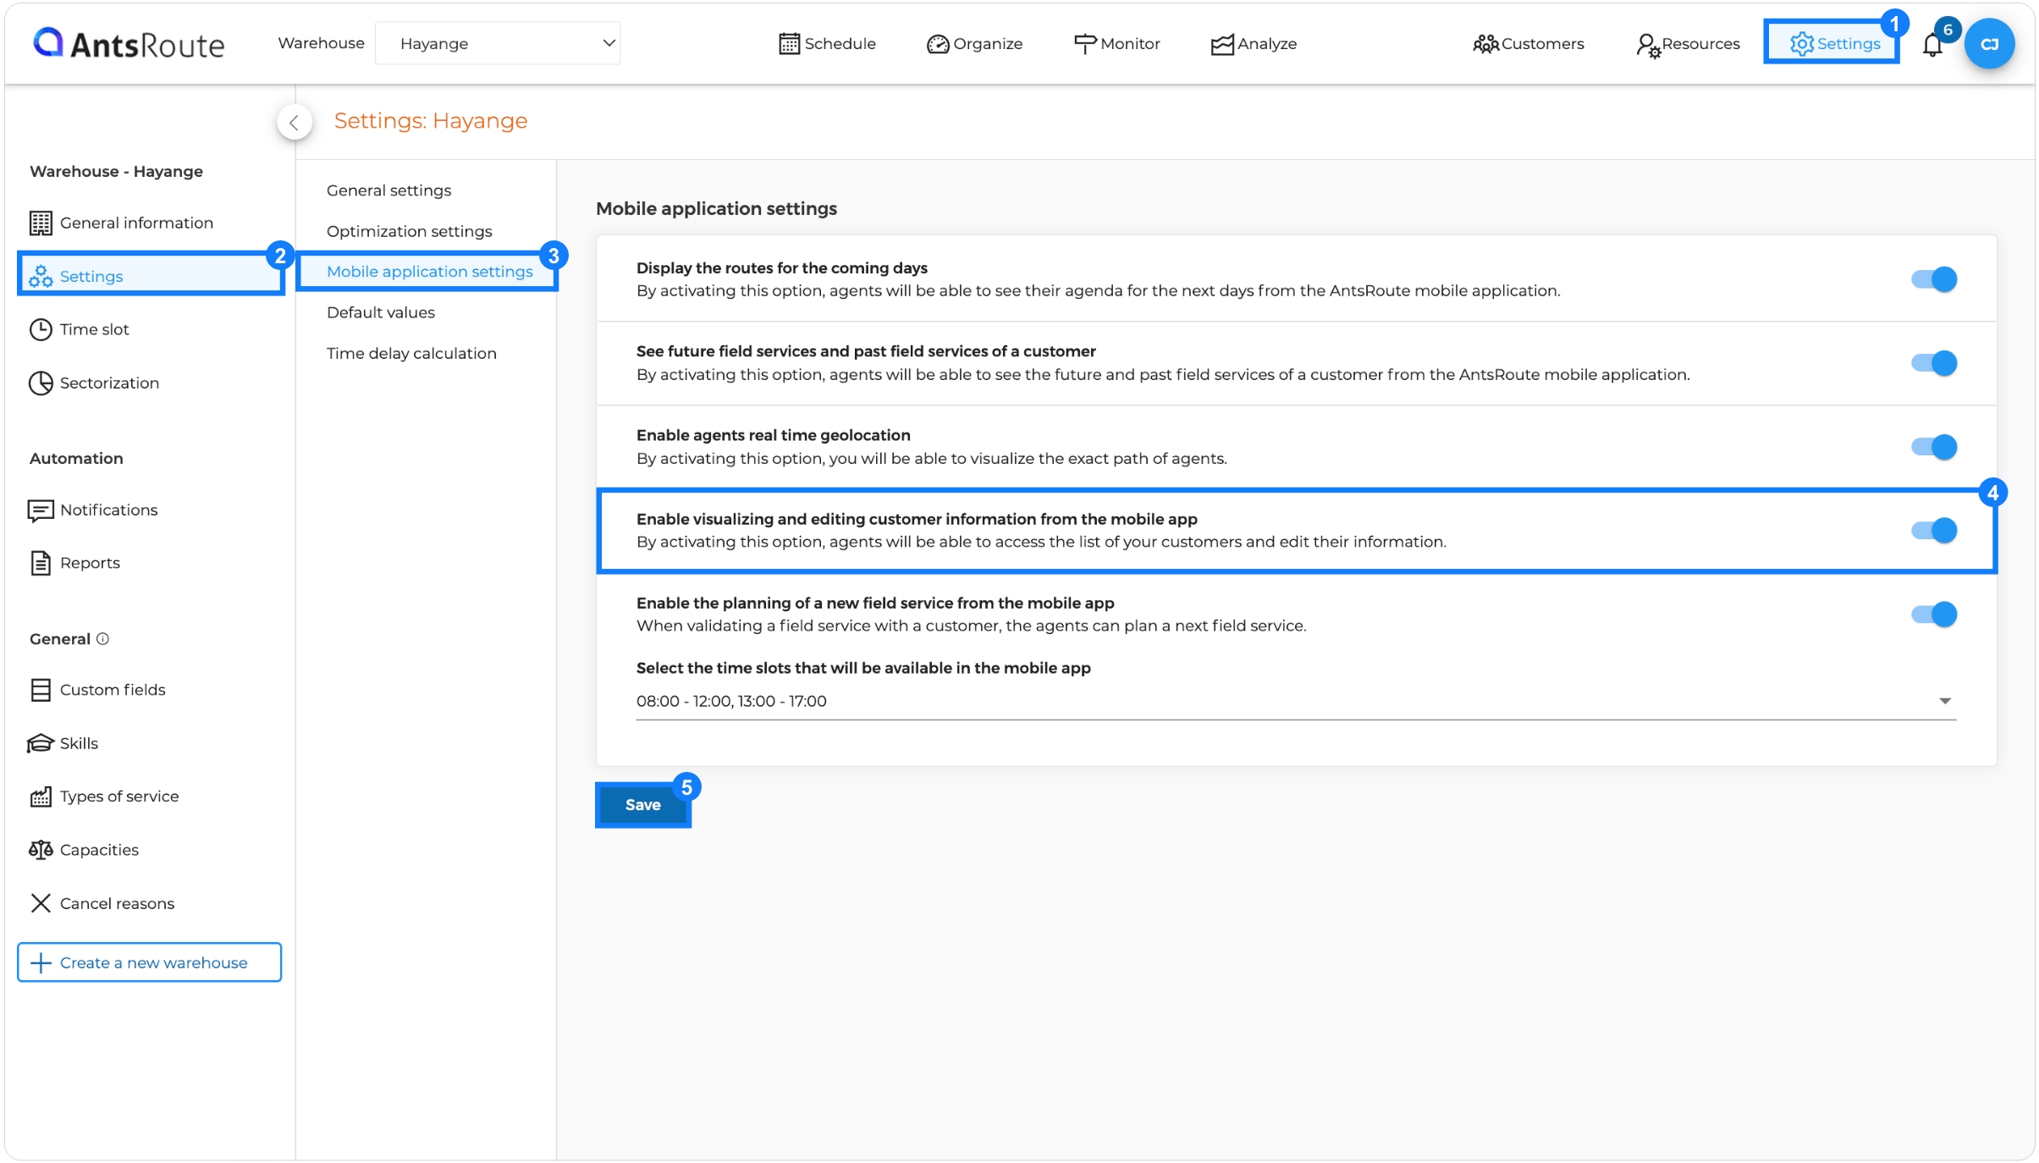
Task: Open the Monitor menu
Action: 1116,44
